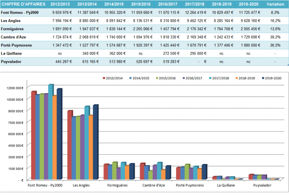Select the Les Angles table row label

(x=11, y=21)
